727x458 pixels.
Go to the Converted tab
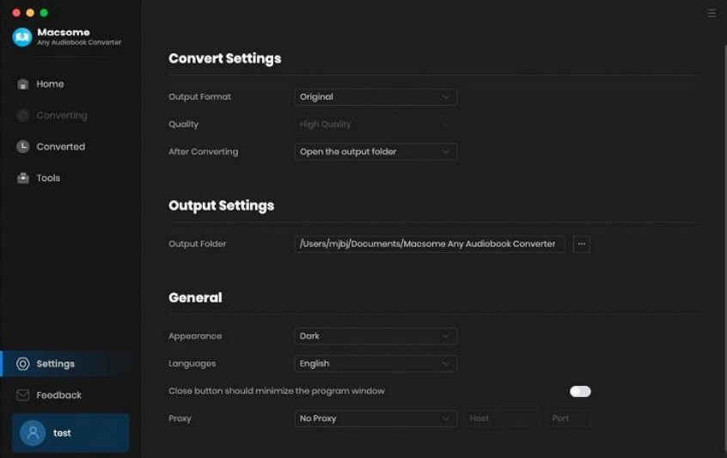[x=60, y=147]
